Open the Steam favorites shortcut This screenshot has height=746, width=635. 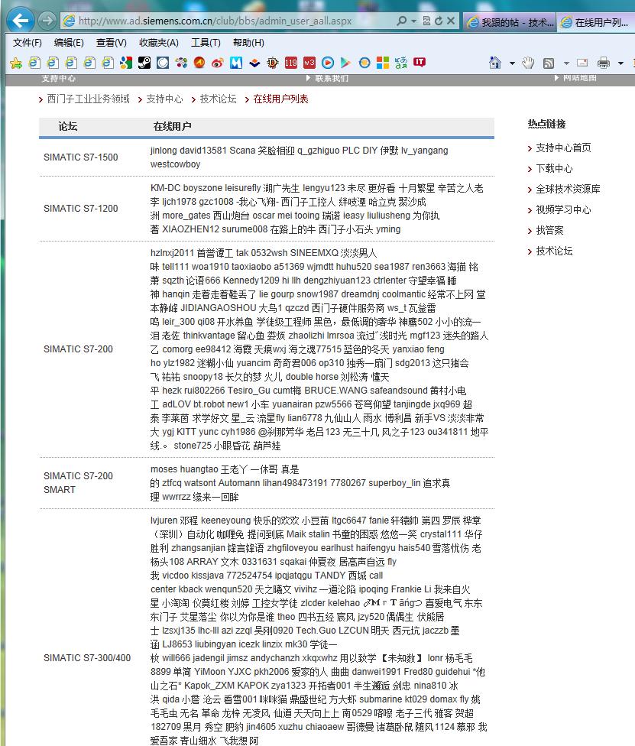pos(144,63)
